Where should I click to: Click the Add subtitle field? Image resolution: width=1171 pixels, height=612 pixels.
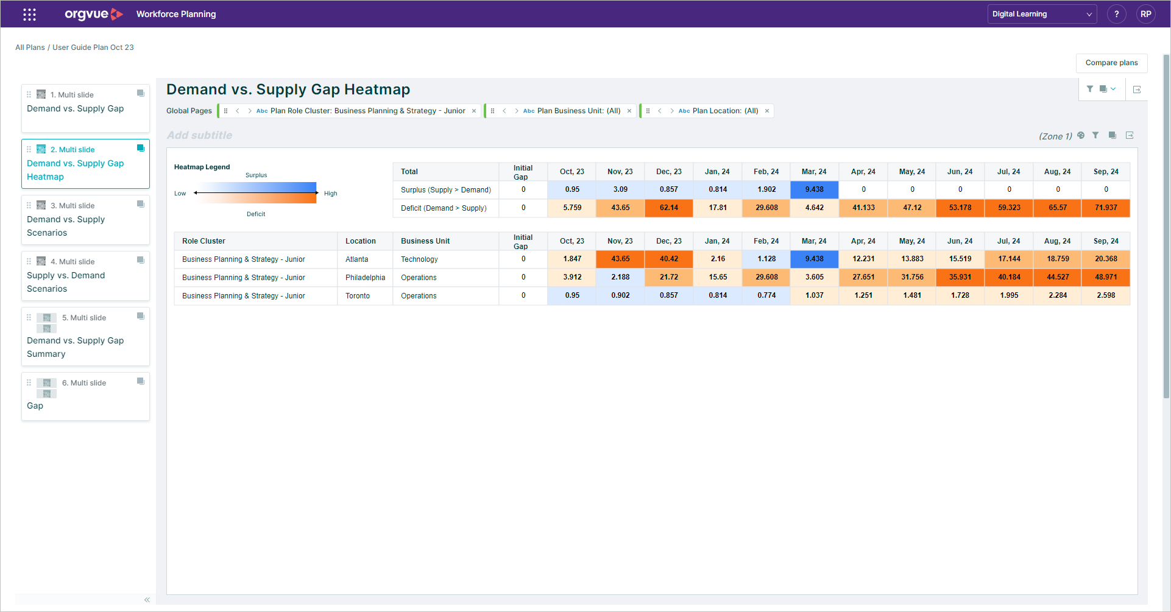199,135
